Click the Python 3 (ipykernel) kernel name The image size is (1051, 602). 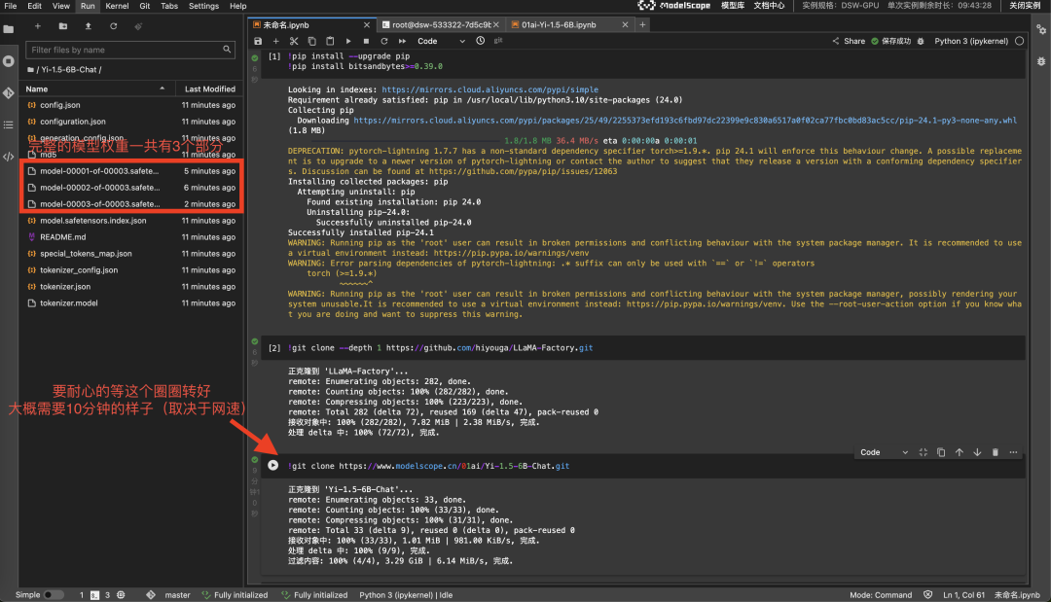tap(971, 41)
